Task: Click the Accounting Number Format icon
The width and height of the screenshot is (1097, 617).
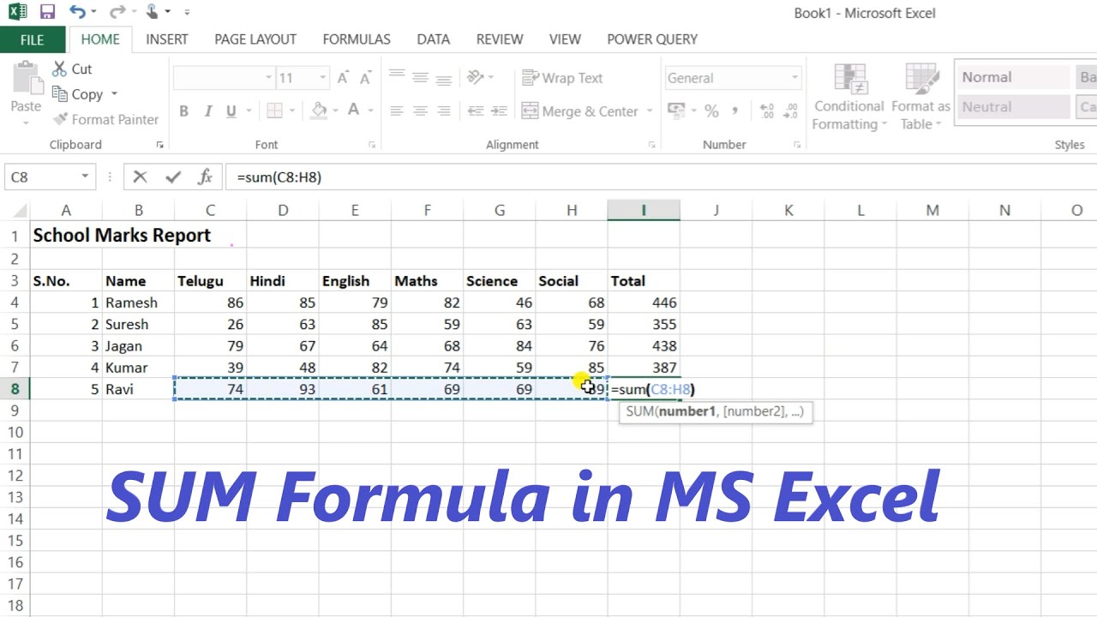Action: pyautogui.click(x=676, y=111)
